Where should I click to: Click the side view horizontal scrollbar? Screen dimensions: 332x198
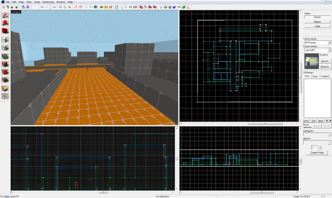point(239,192)
